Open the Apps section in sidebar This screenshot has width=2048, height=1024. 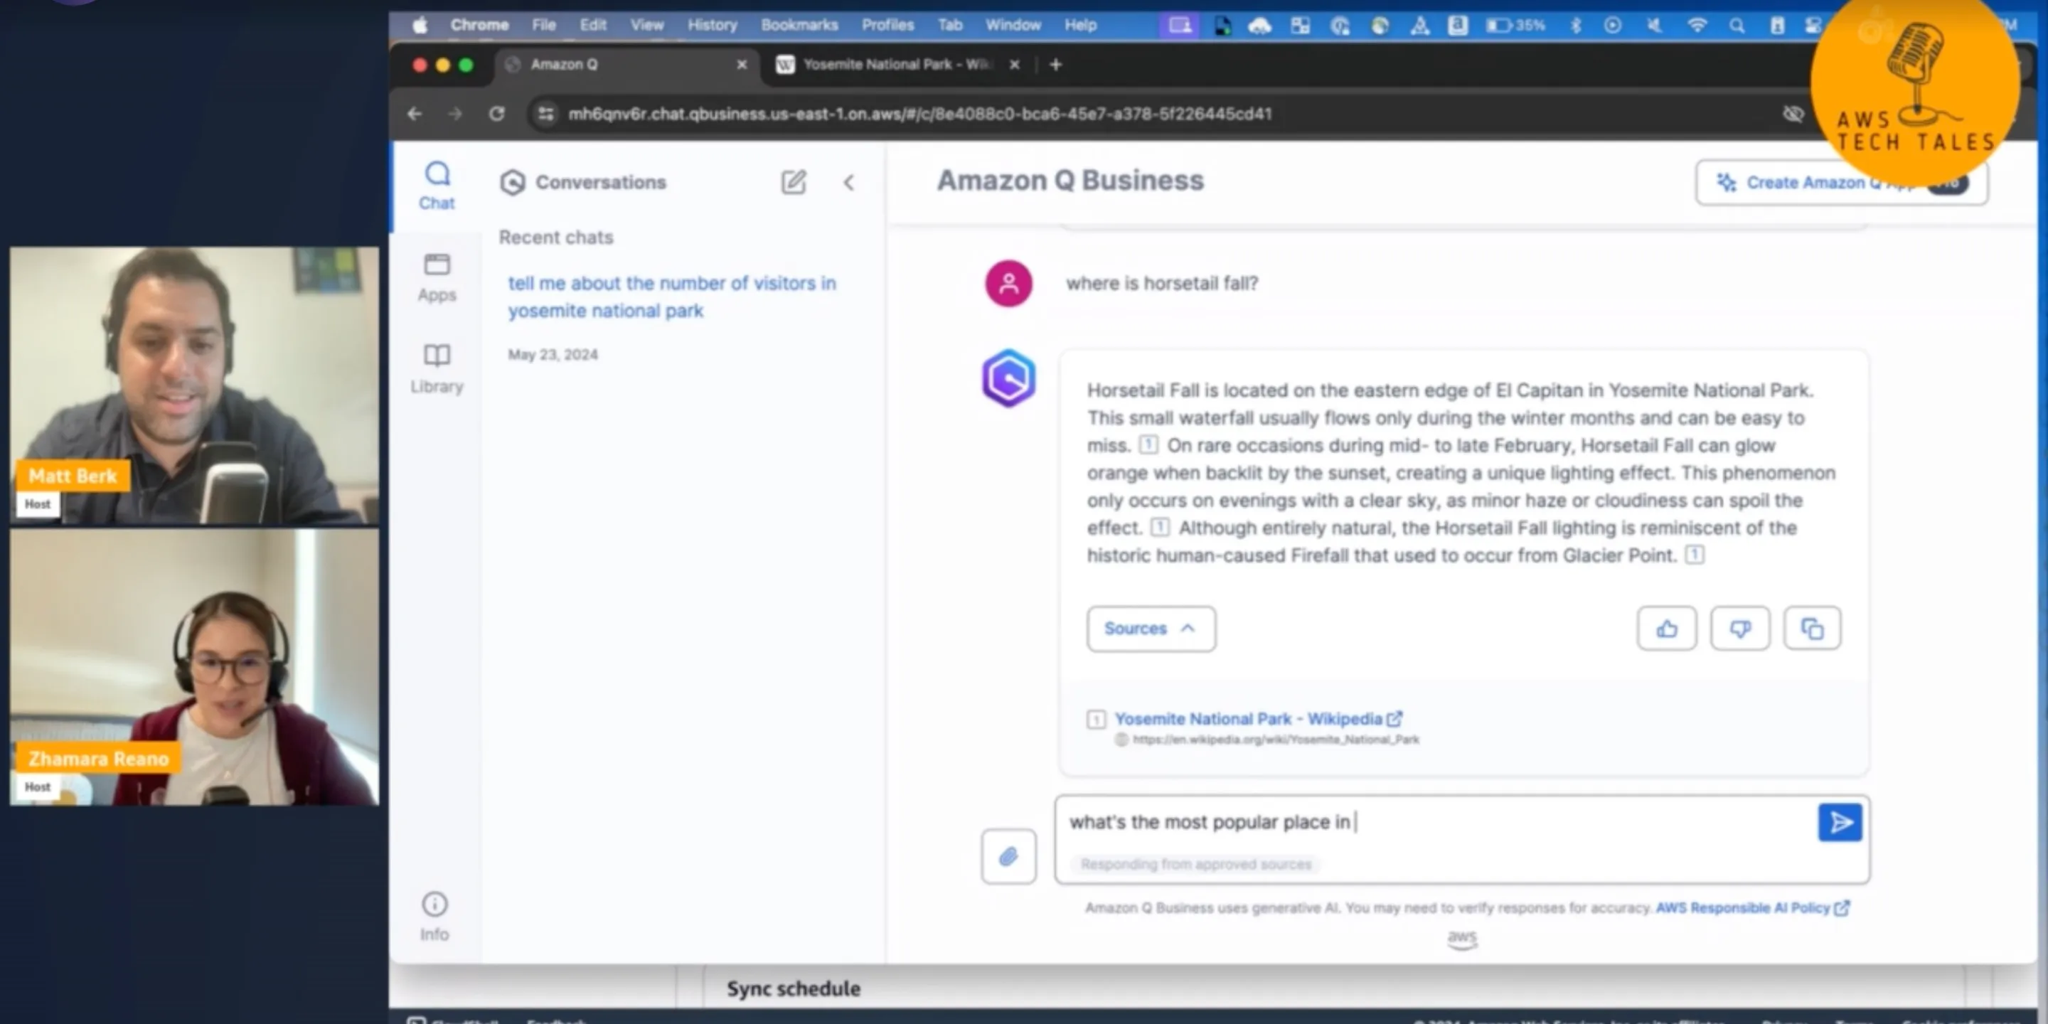click(x=437, y=277)
